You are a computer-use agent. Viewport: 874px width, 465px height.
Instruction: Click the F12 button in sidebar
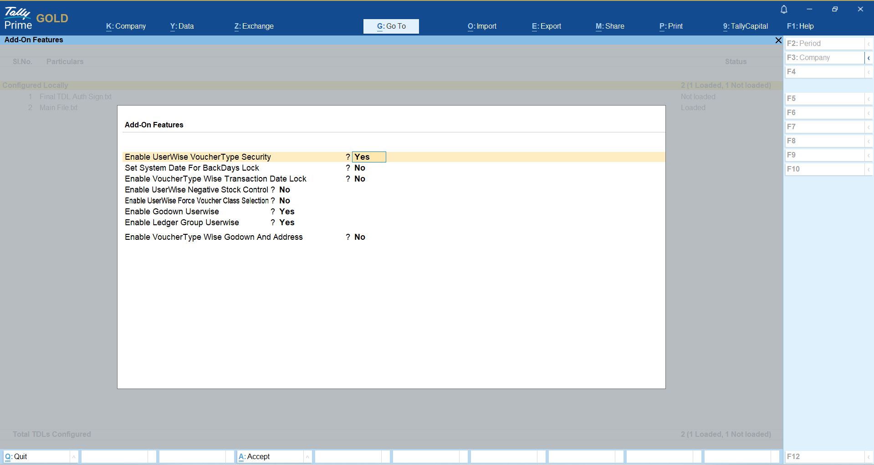824,457
